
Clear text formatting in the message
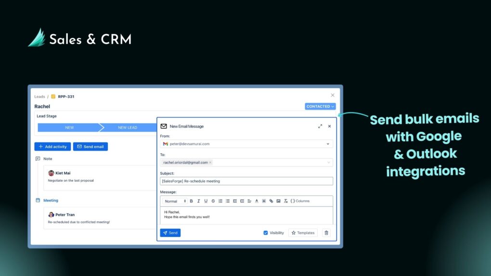coord(285,201)
